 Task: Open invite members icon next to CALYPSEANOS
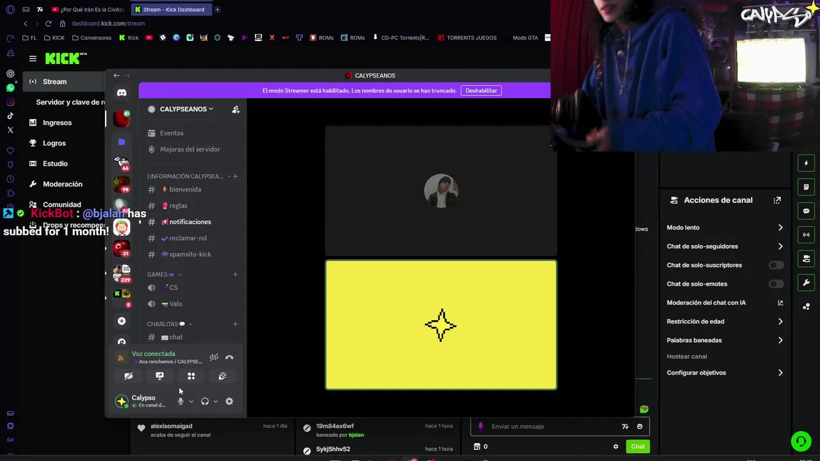(236, 109)
